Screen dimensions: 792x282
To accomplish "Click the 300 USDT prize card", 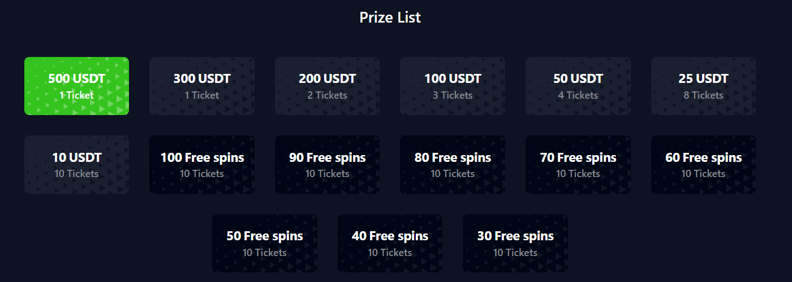I will pyautogui.click(x=202, y=86).
